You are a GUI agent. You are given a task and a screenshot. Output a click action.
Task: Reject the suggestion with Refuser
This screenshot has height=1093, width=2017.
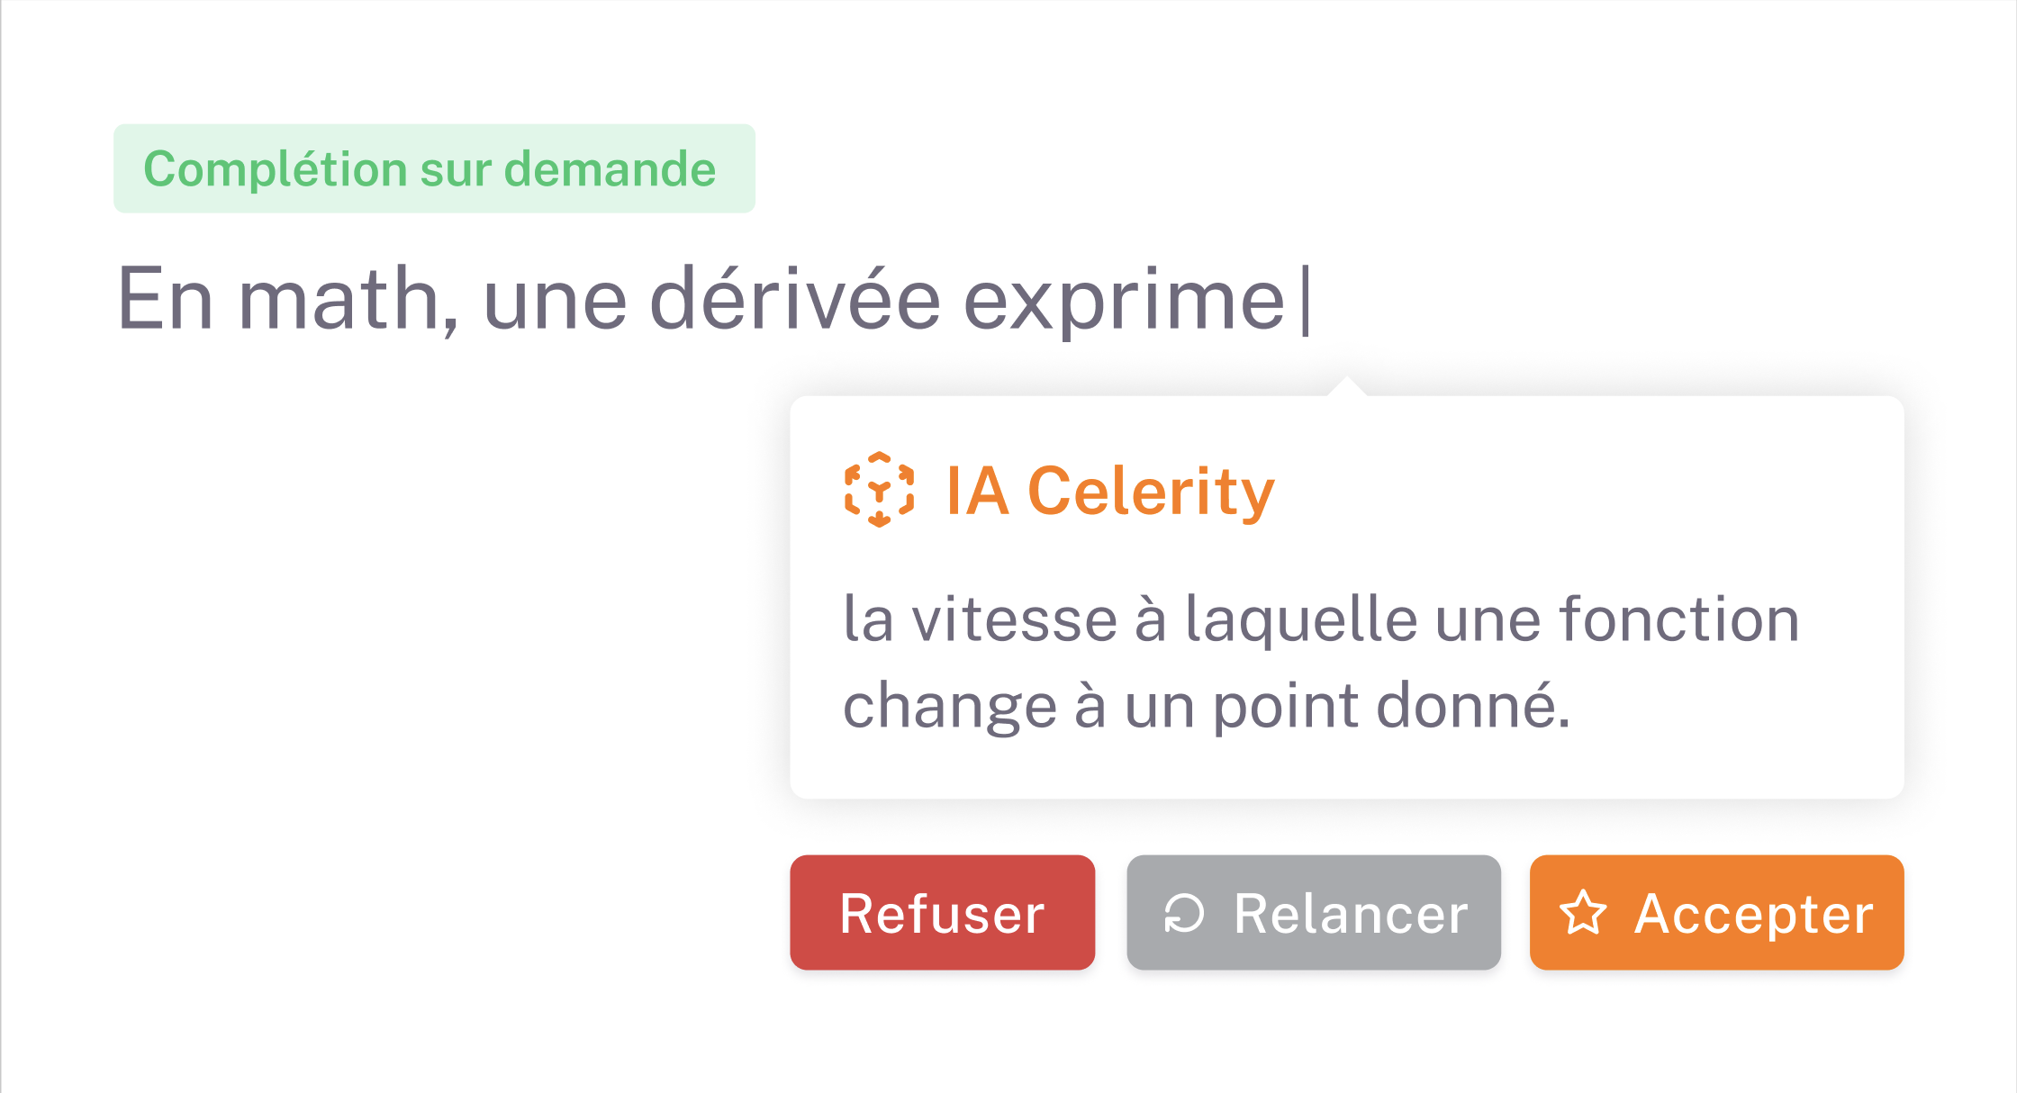pos(942,912)
